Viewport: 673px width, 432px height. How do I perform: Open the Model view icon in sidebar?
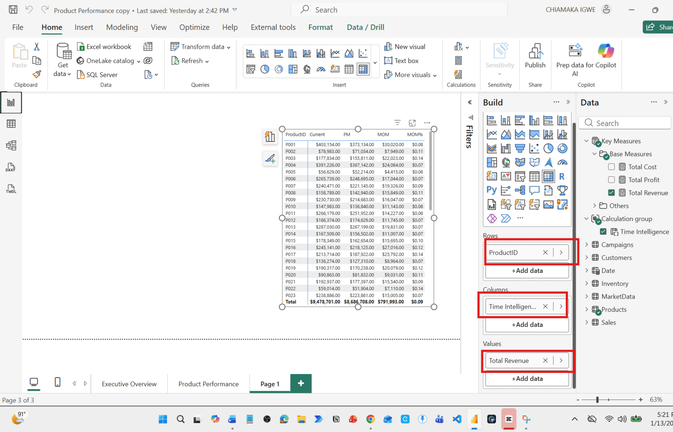11,146
